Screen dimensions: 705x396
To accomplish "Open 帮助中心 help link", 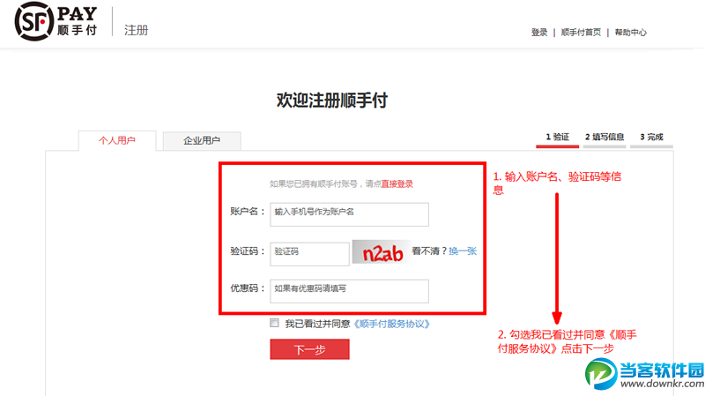I will click(x=630, y=33).
